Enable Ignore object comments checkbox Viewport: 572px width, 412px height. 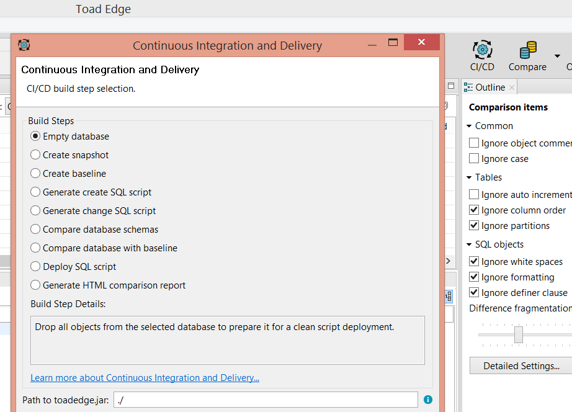click(474, 143)
